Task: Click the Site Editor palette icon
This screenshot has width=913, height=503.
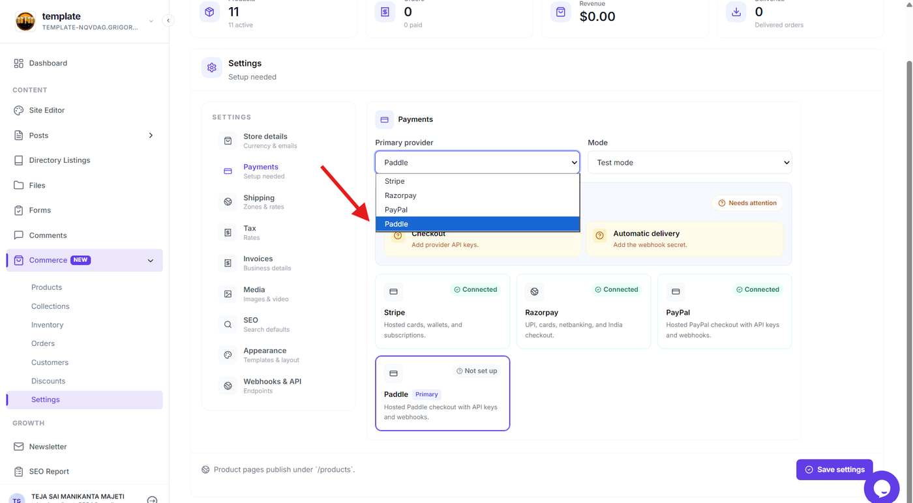Action: pyautogui.click(x=18, y=110)
